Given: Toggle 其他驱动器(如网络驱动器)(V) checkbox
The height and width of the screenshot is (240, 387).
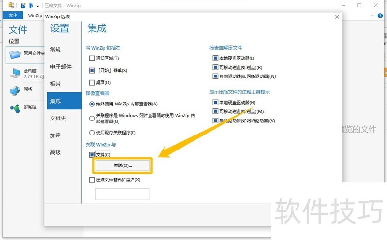Looking at the screenshot, I should click(215, 120).
